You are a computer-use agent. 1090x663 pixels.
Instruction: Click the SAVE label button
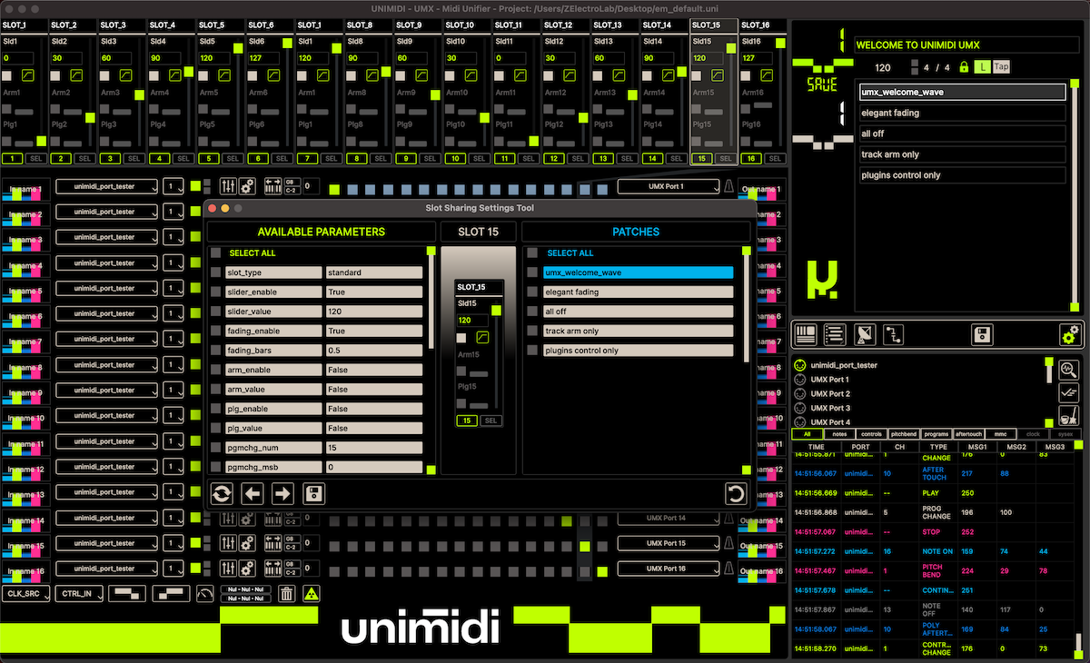822,85
